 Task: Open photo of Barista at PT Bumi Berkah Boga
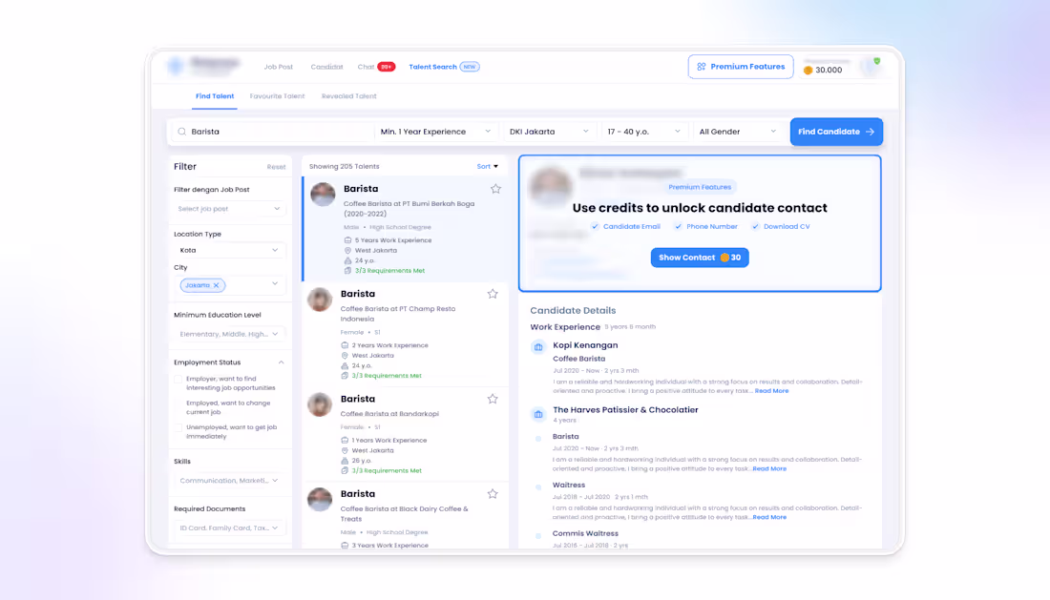[x=323, y=195]
